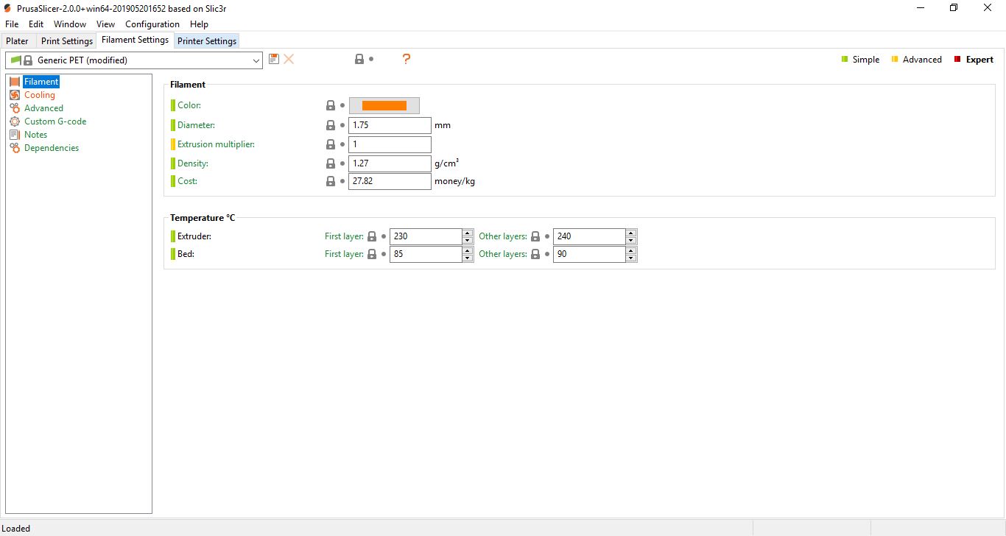Image resolution: width=1006 pixels, height=536 pixels.
Task: Click the Extruder First layer lock icon
Action: pos(372,236)
